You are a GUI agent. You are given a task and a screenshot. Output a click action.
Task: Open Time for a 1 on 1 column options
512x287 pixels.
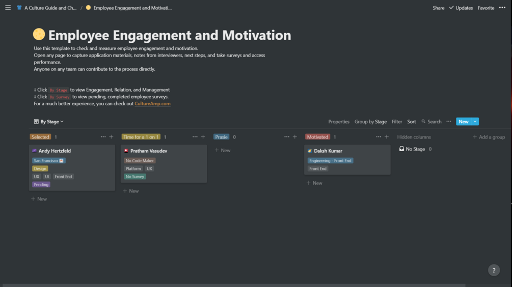pos(195,137)
